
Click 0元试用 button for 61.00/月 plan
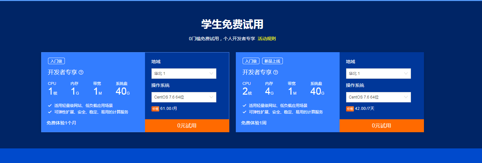click(x=187, y=126)
